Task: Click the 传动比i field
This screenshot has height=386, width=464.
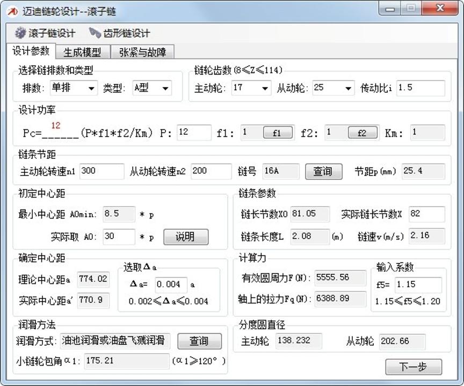Action: (421, 88)
